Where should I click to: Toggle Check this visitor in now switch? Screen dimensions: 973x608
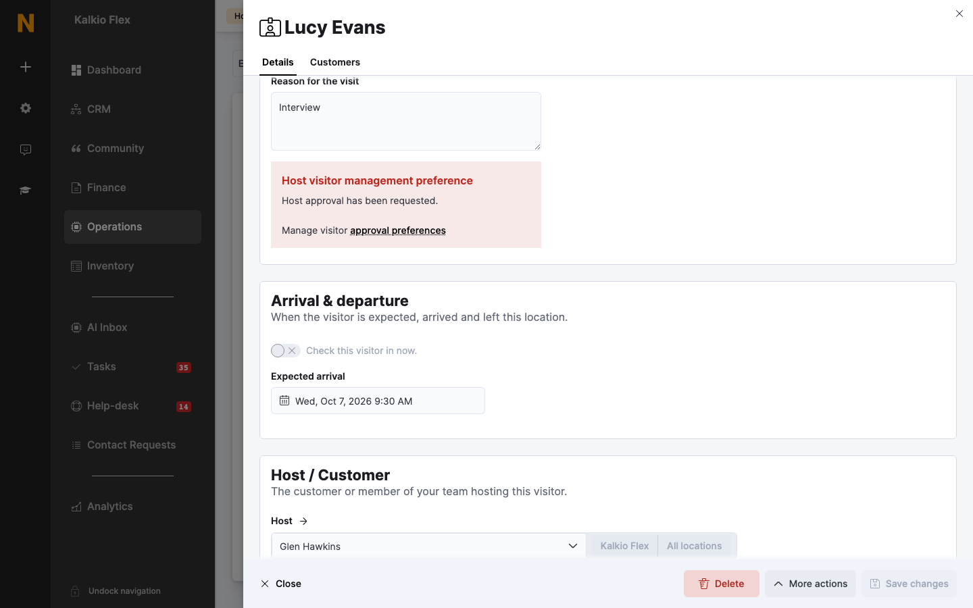point(285,351)
